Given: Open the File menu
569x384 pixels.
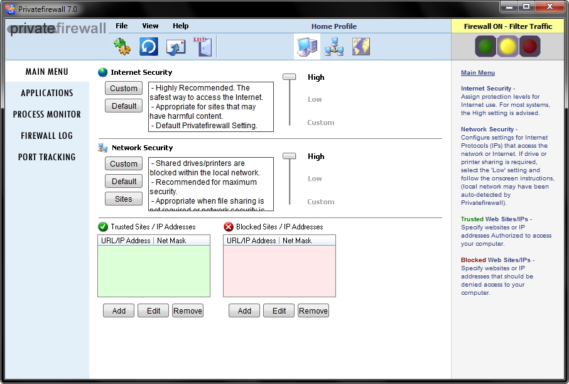Looking at the screenshot, I should 121,26.
